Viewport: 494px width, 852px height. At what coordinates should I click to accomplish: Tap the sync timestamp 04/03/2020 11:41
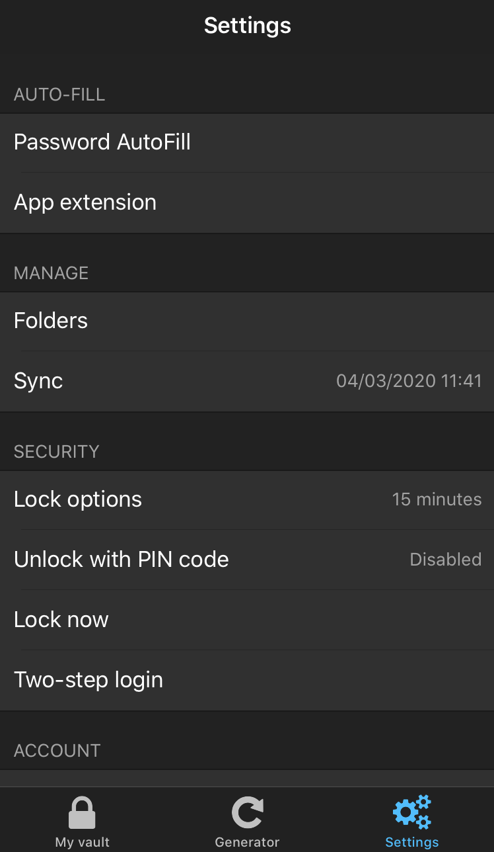(409, 381)
